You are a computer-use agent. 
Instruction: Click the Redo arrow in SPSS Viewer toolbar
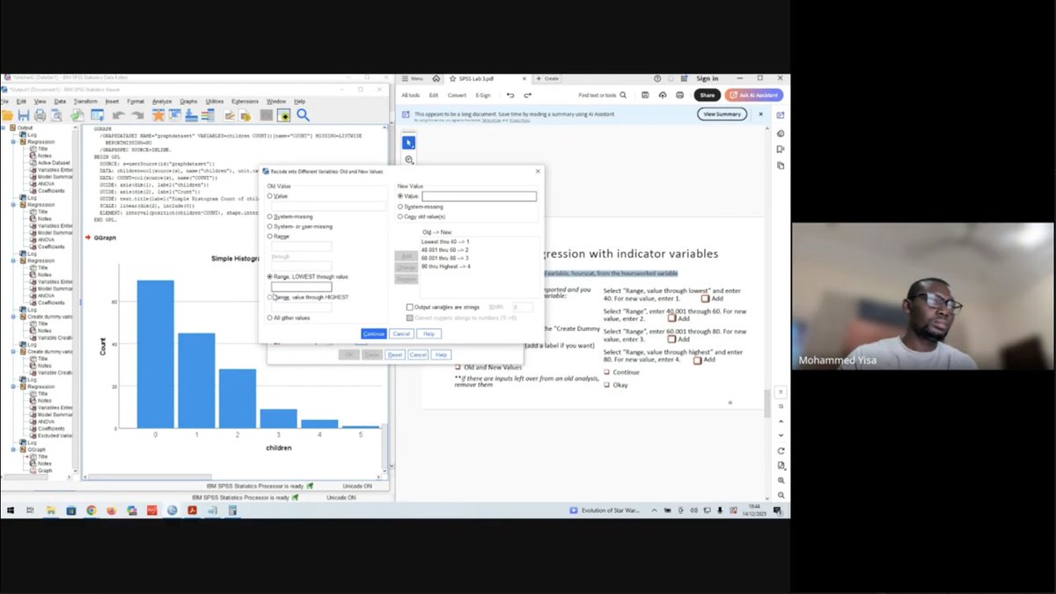137,114
